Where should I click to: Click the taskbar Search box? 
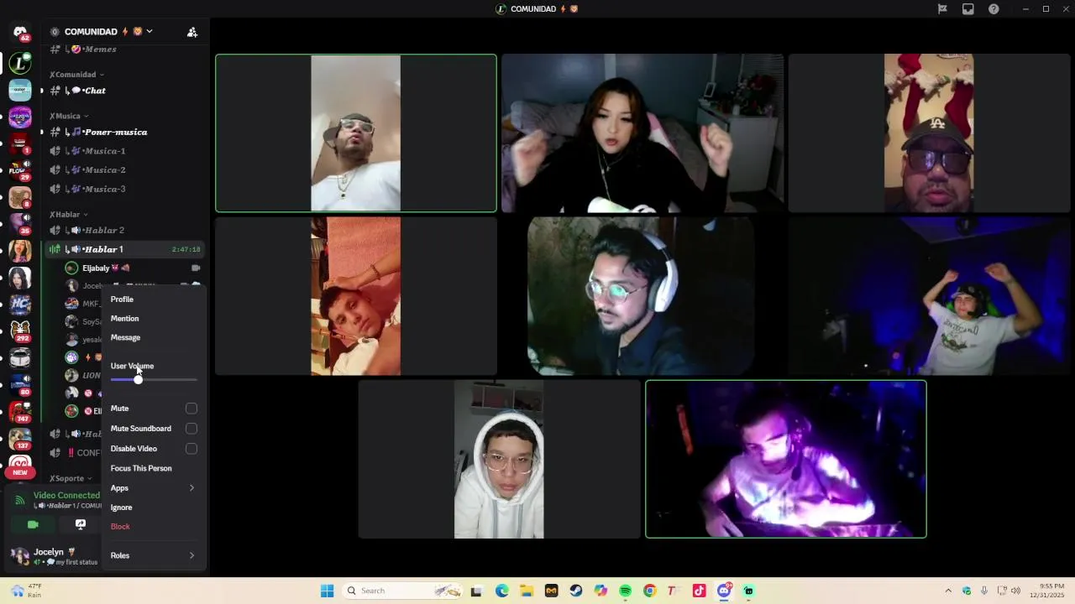coord(401,591)
